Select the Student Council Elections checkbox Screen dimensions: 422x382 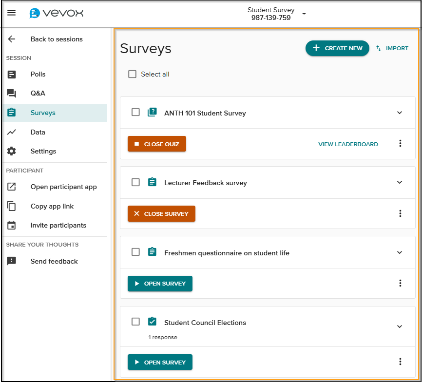[136, 322]
